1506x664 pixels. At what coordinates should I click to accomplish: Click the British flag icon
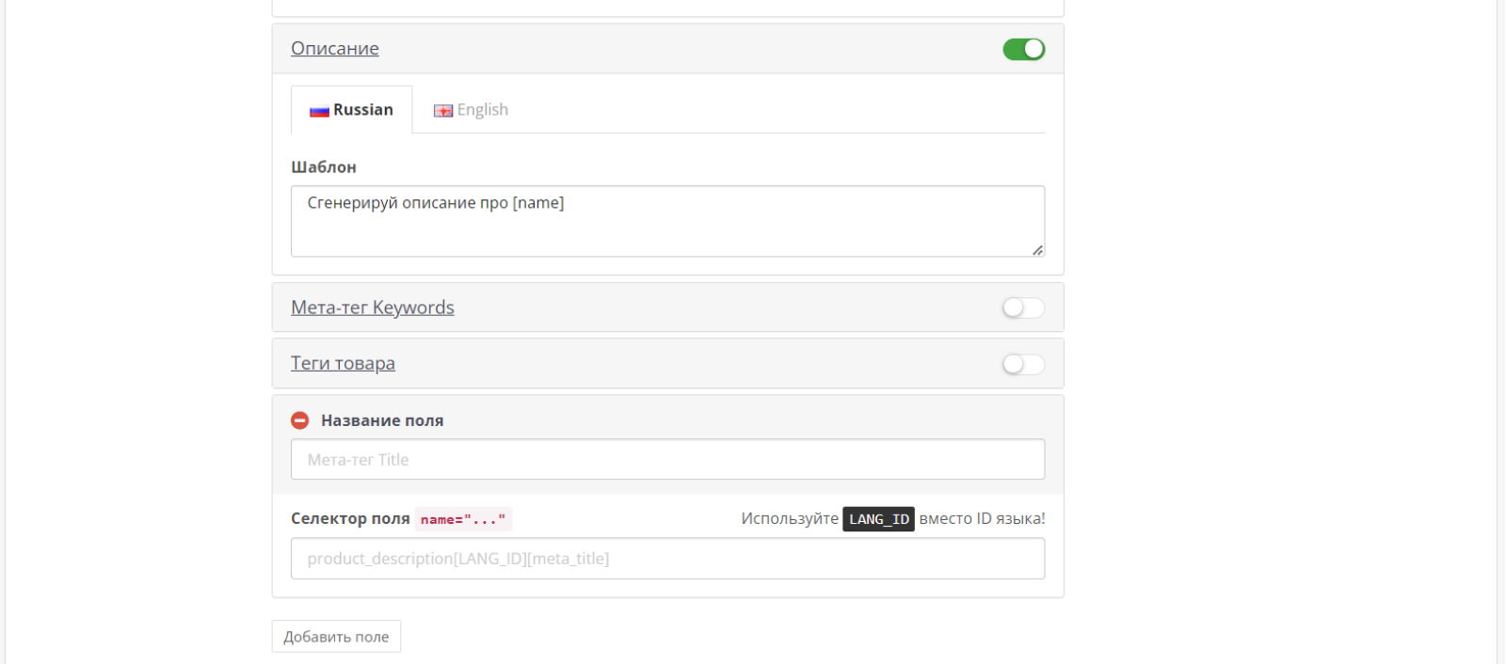coord(443,111)
